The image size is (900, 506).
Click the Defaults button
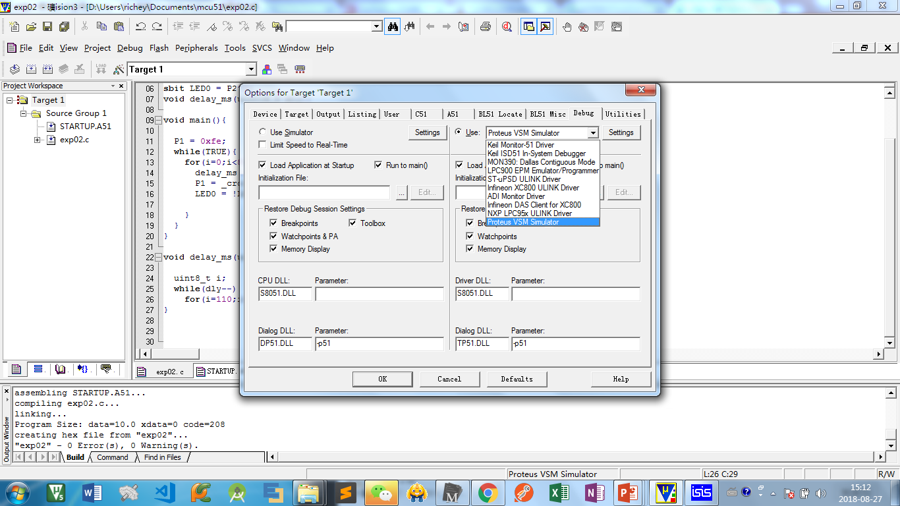click(517, 379)
